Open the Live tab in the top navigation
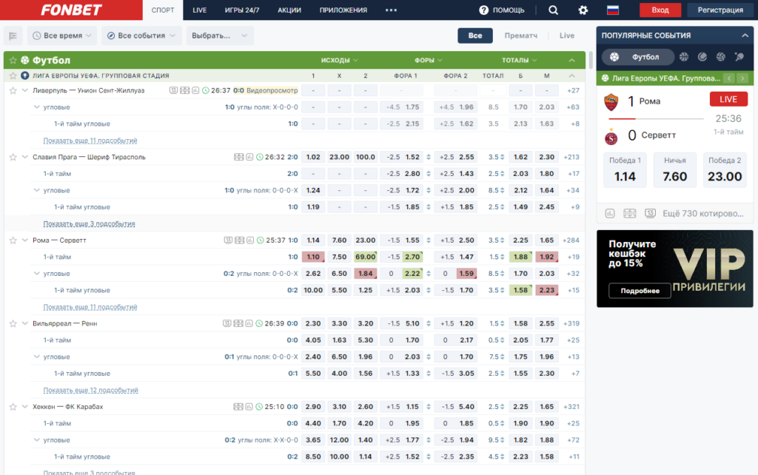The height and width of the screenshot is (475, 758). (x=200, y=10)
